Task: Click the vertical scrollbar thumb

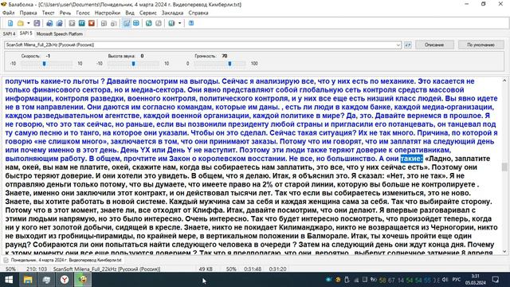Action: (504, 167)
